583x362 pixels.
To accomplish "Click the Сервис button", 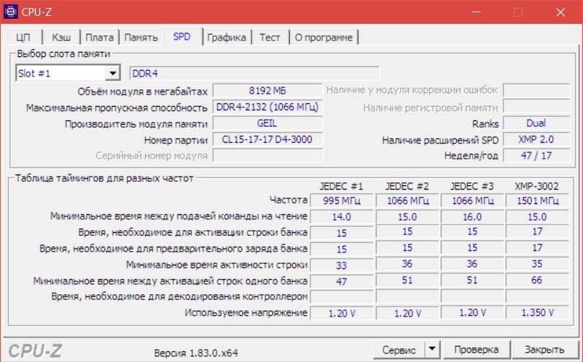I will [399, 350].
